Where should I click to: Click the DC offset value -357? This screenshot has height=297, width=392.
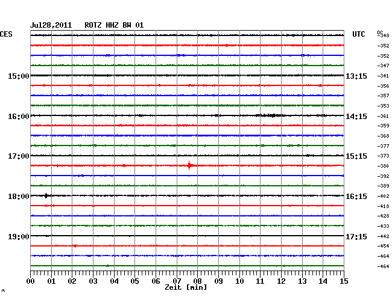tap(383, 96)
